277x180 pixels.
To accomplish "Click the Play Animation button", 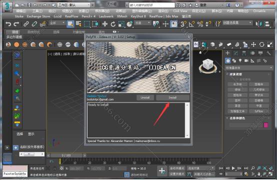I will [x=233, y=168].
